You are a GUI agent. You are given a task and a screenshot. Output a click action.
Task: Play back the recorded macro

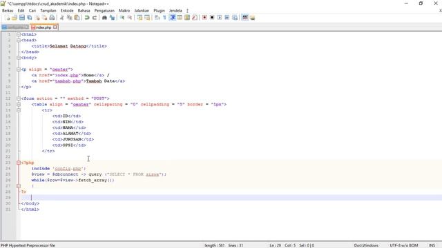point(220,18)
